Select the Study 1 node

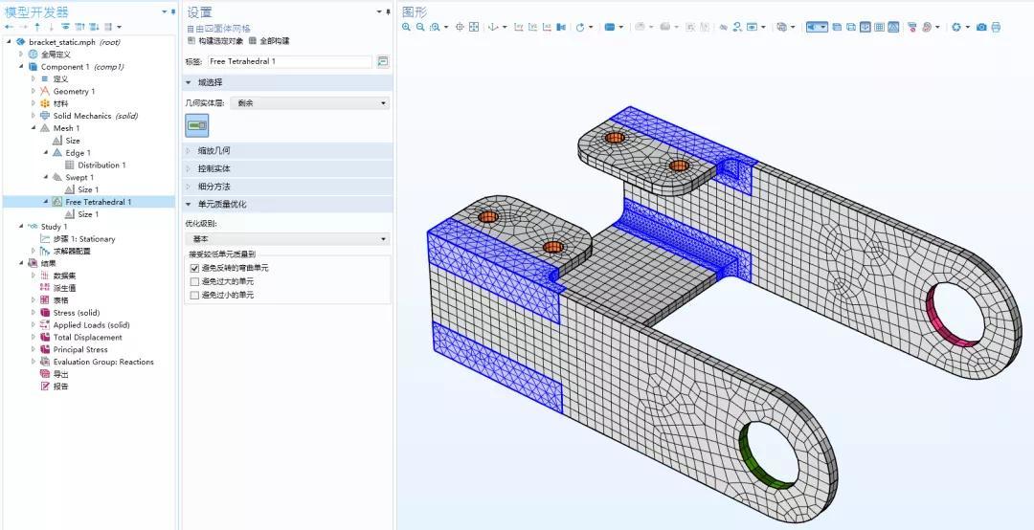(54, 227)
